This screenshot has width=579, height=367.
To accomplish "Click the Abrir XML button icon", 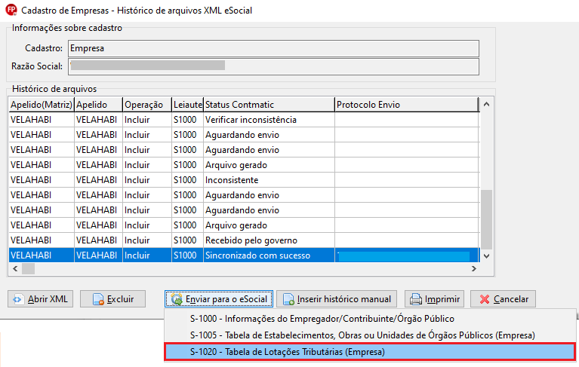I will coord(17,299).
